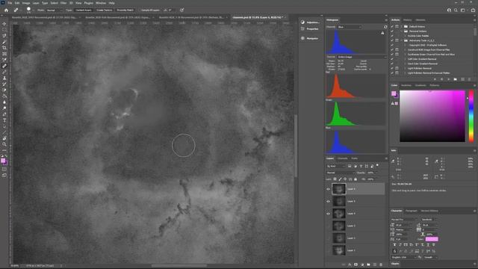Screen dimensions: 478x269
Task: Select Proximity Match healing type
Action: (x=125, y=10)
